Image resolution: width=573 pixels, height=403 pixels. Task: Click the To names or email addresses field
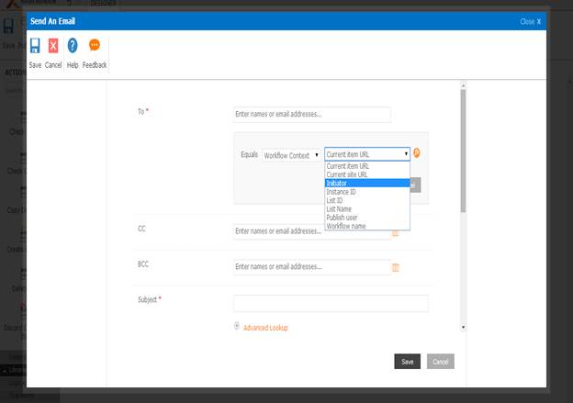(311, 115)
